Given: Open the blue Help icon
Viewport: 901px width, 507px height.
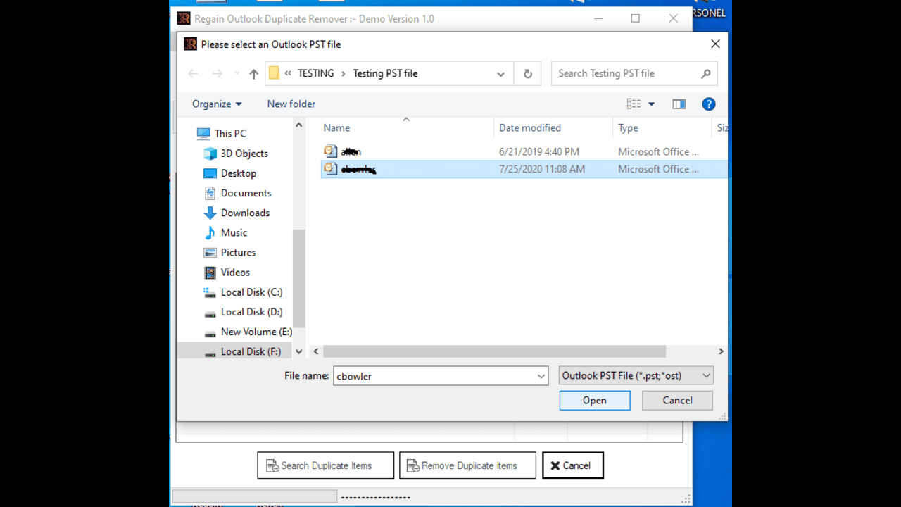Looking at the screenshot, I should click(709, 104).
